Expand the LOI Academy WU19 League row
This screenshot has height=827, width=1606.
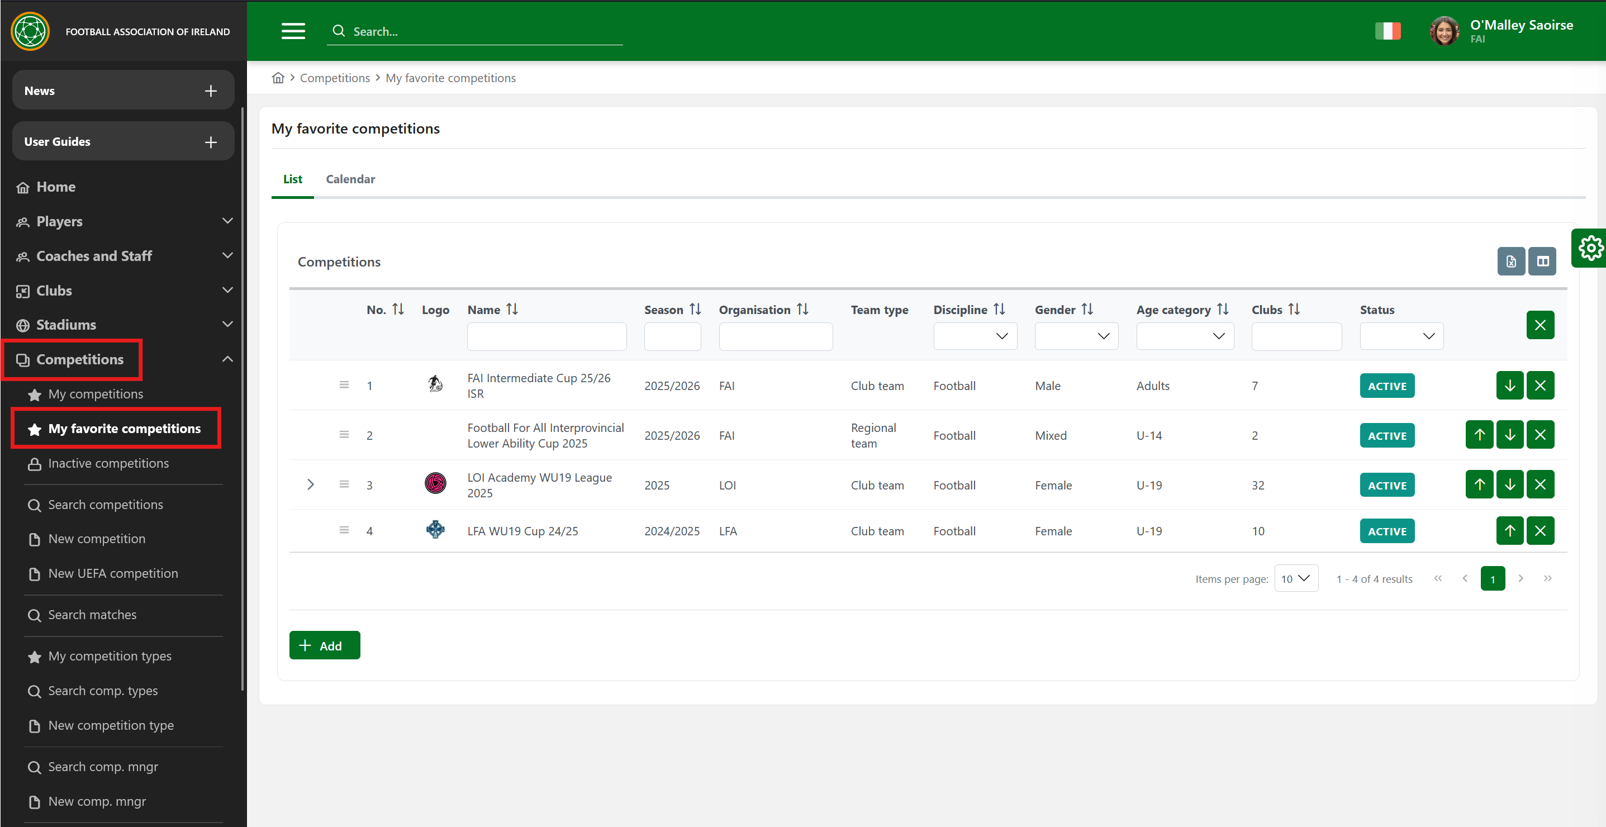[311, 484]
